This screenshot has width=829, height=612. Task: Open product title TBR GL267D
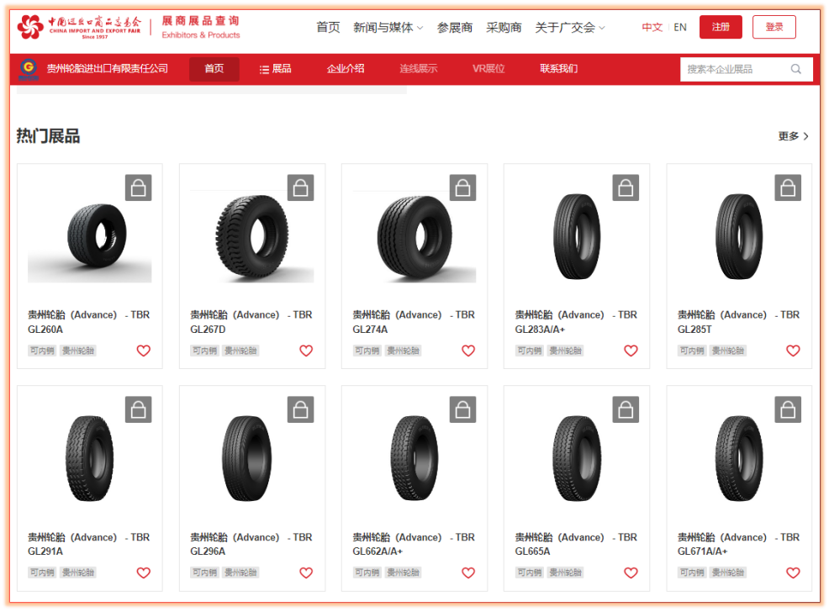tap(251, 322)
